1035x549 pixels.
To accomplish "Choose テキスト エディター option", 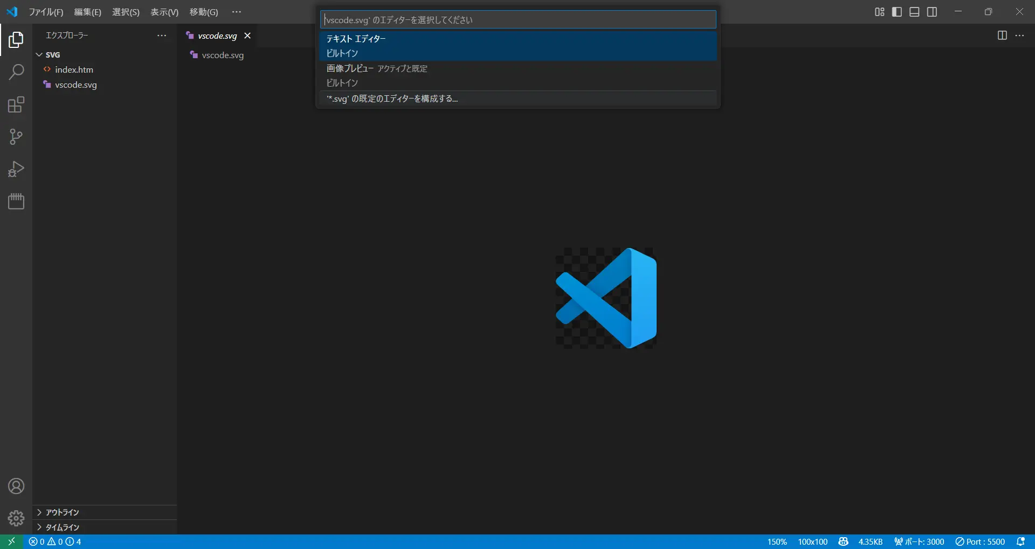I will point(518,46).
